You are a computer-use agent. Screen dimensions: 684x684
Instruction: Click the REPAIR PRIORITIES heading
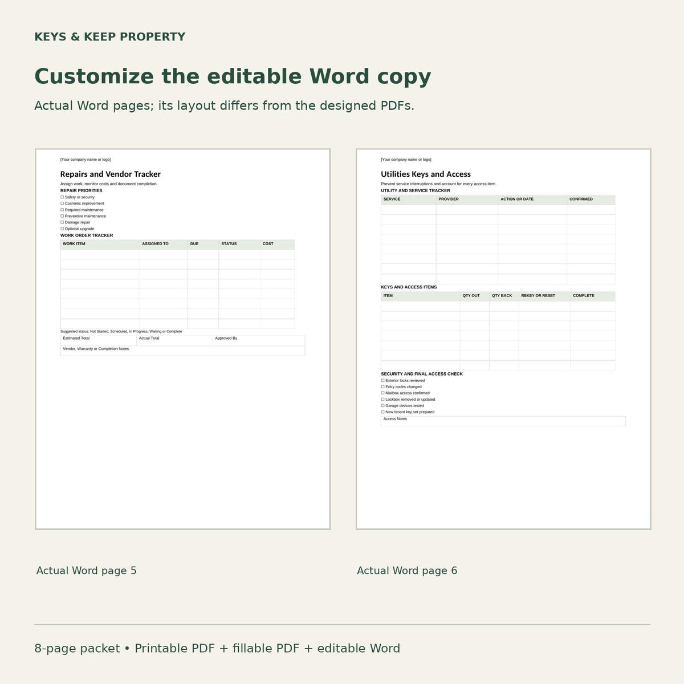point(82,191)
